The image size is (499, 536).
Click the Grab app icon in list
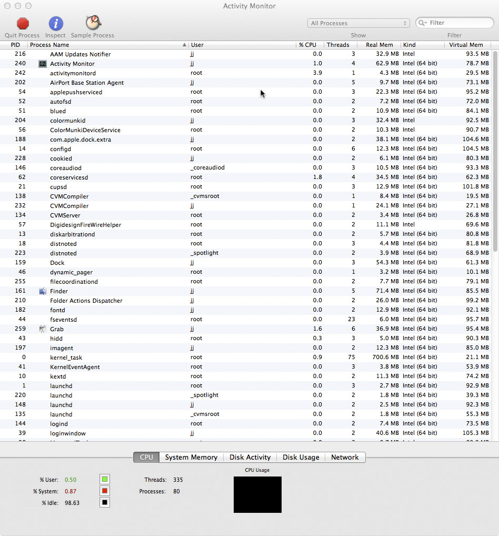click(x=43, y=329)
